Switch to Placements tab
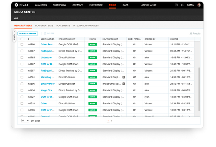The width and height of the screenshot is (216, 147). pos(63,26)
